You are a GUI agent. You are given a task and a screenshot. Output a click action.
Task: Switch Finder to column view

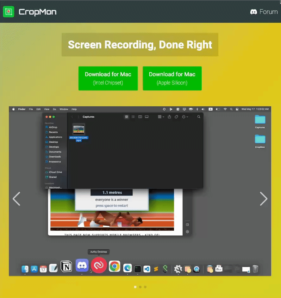pos(140,117)
